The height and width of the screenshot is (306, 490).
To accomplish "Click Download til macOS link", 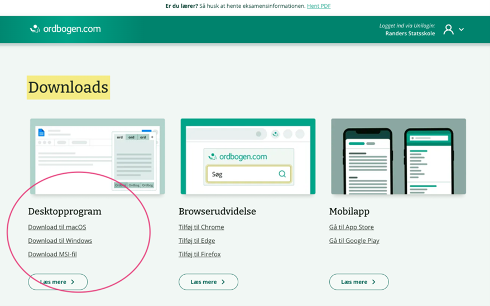I will tap(57, 227).
